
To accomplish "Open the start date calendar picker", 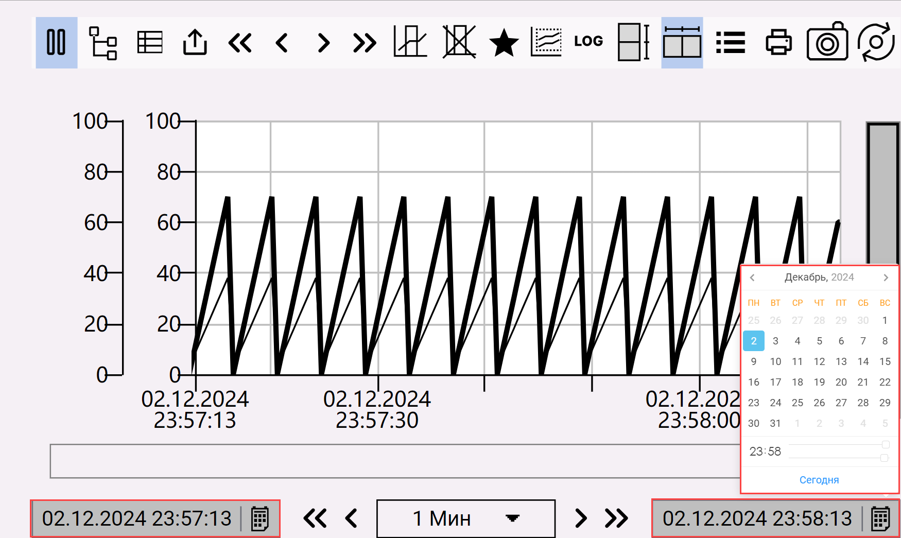I will (x=260, y=518).
